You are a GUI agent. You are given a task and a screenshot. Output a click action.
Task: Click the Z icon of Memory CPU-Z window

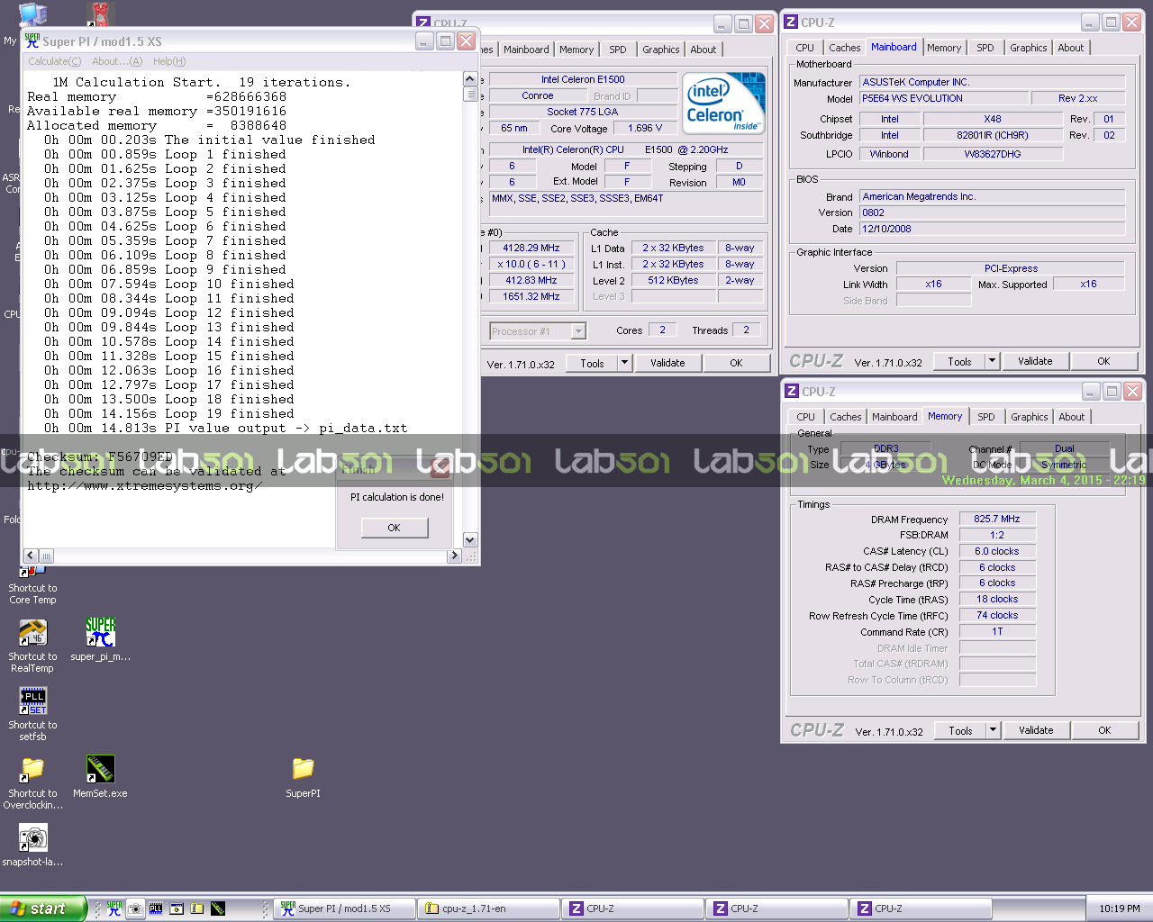tap(792, 392)
